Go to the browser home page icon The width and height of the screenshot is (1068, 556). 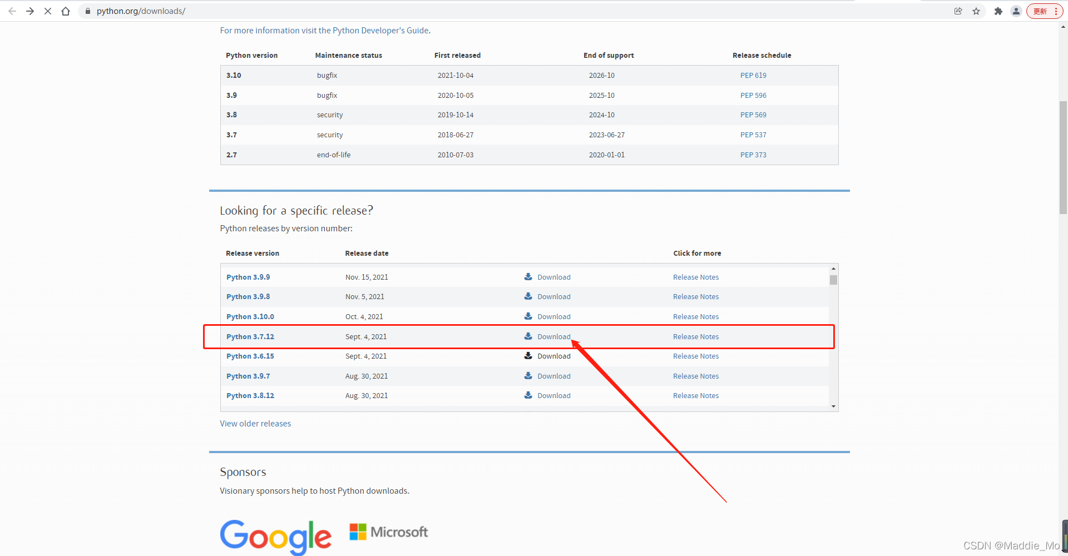(66, 11)
